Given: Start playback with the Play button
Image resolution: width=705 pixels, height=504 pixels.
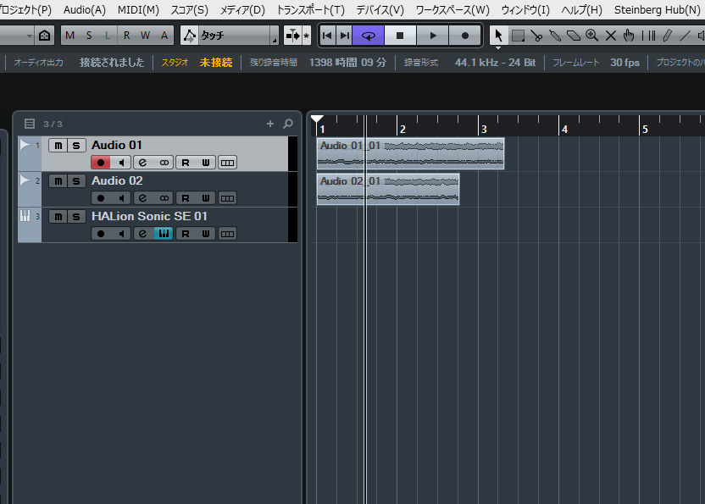Looking at the screenshot, I should coord(432,36).
